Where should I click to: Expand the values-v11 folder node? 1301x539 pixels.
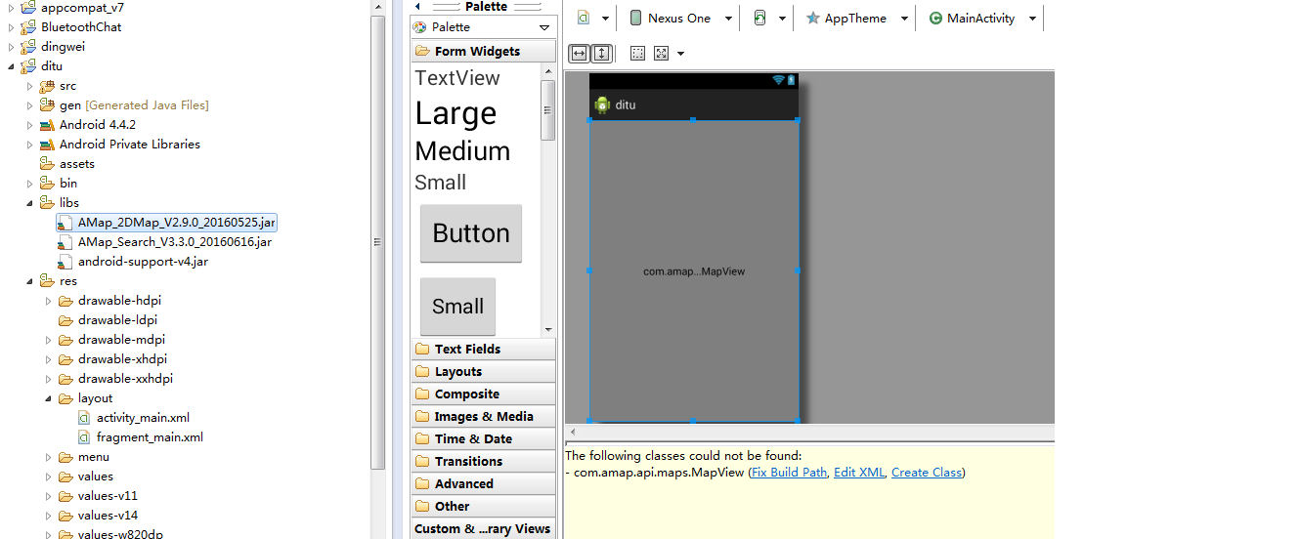click(49, 496)
